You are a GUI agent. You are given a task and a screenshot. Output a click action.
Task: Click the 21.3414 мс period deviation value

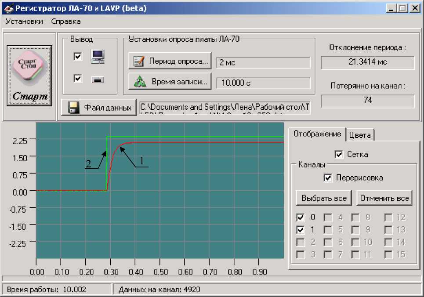coord(367,62)
